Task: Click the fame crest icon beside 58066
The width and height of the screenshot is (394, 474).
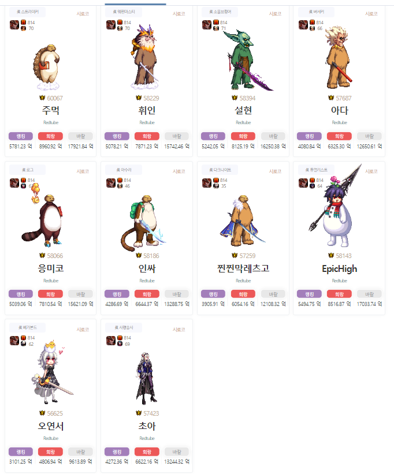Action: 42,256
